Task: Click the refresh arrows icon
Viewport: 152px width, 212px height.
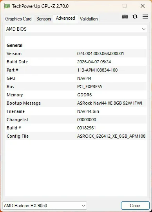Action: point(135,17)
